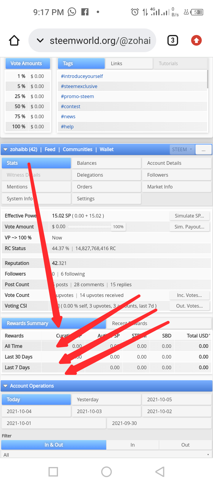Image resolution: width=213 pixels, height=486 pixels.
Task: Choose the In & Out filter option
Action: click(54, 445)
